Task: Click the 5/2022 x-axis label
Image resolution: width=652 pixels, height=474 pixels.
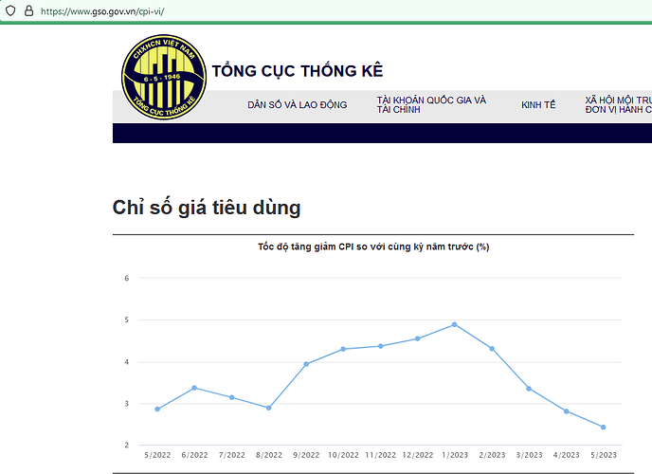Action: (157, 455)
